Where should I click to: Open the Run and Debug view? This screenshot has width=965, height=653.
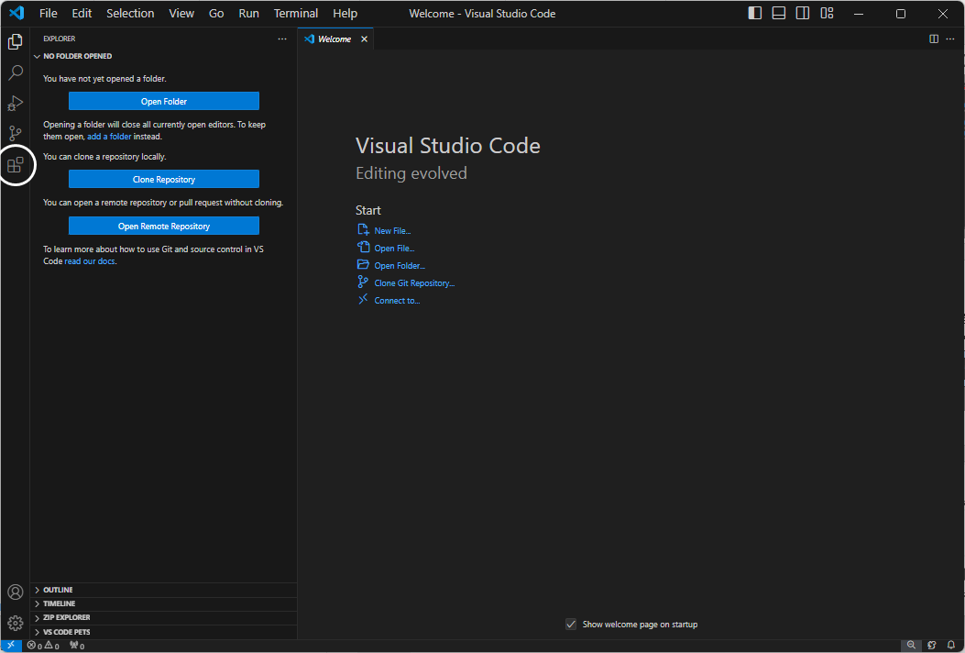pos(15,103)
